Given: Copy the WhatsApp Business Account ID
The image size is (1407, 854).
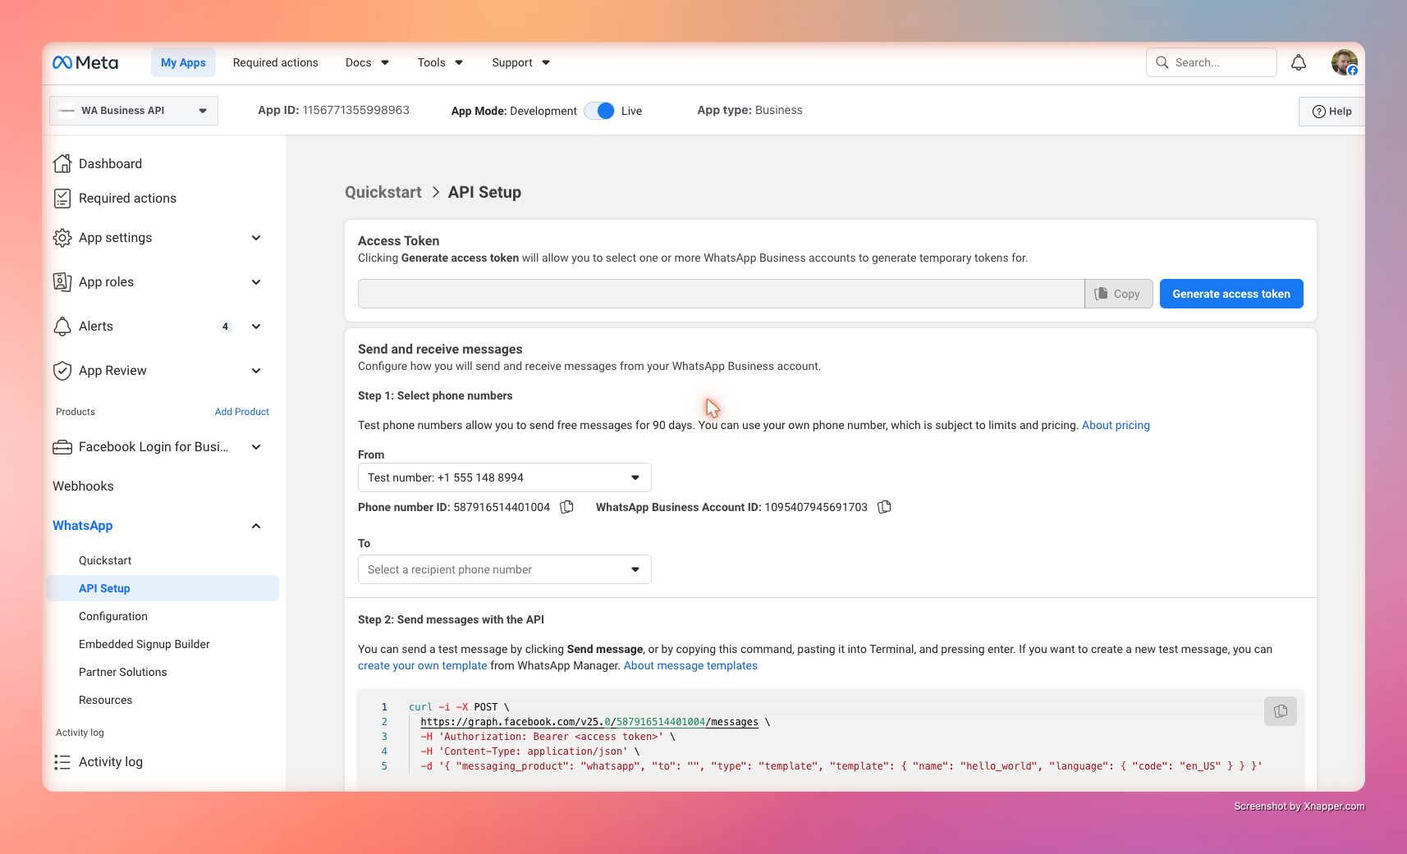Looking at the screenshot, I should [884, 507].
